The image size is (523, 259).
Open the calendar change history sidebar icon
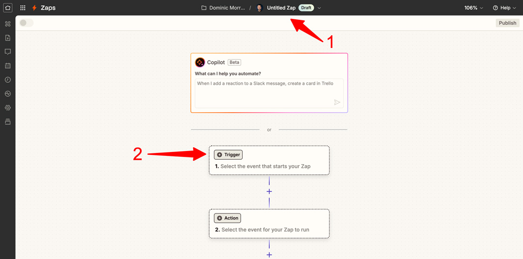click(x=8, y=66)
